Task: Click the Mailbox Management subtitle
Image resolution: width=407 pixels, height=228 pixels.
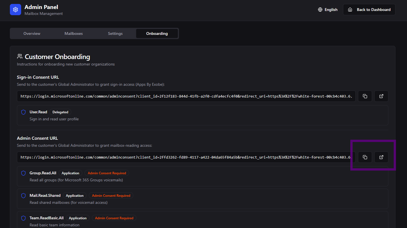Action: [44, 13]
